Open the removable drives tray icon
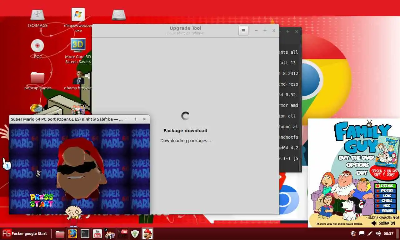The width and height of the screenshot is (400, 240). click(362, 233)
